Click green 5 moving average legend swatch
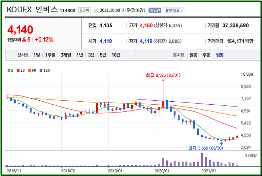The height and width of the screenshot is (176, 262). click(x=9, y=70)
